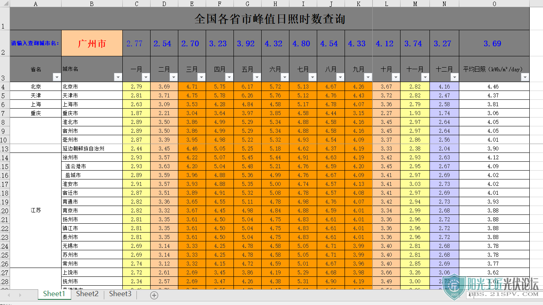543x305 pixels.
Task: Select the 上饶市 city cell
Action: click(92, 272)
